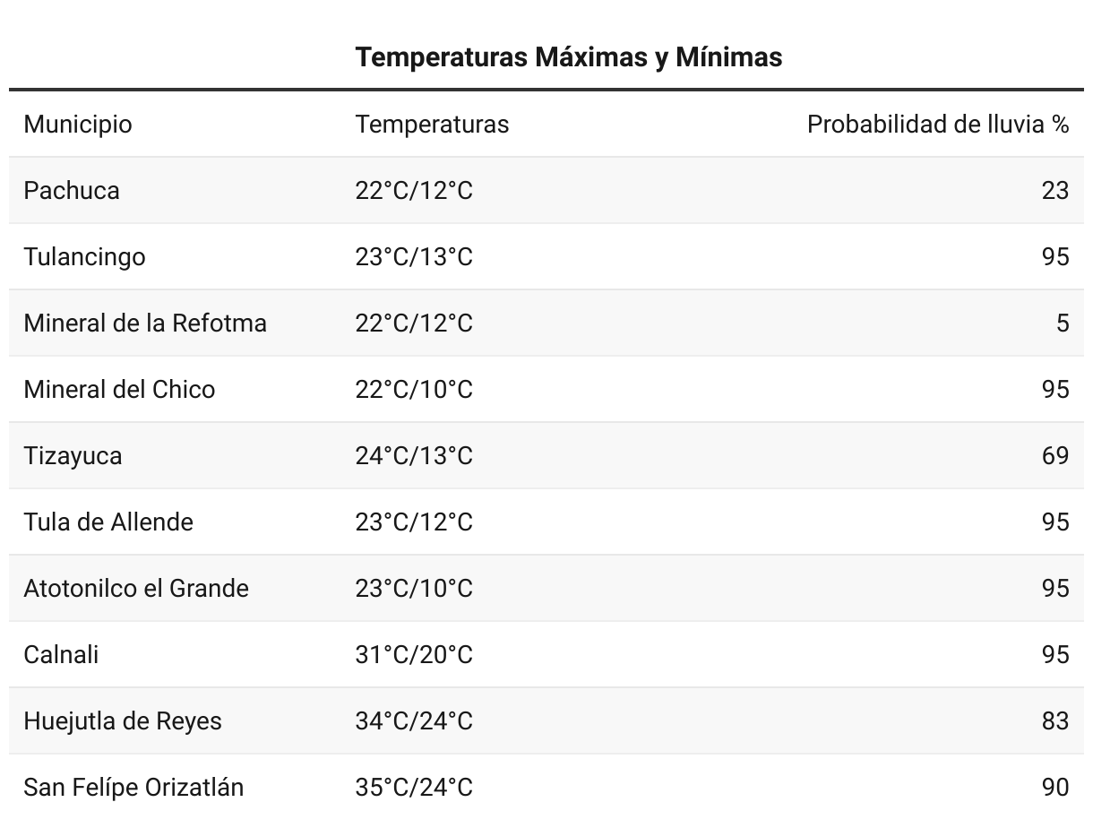Viewport: 1093px width, 828px height.
Task: Select the Calnali municipality cell
Action: click(61, 655)
